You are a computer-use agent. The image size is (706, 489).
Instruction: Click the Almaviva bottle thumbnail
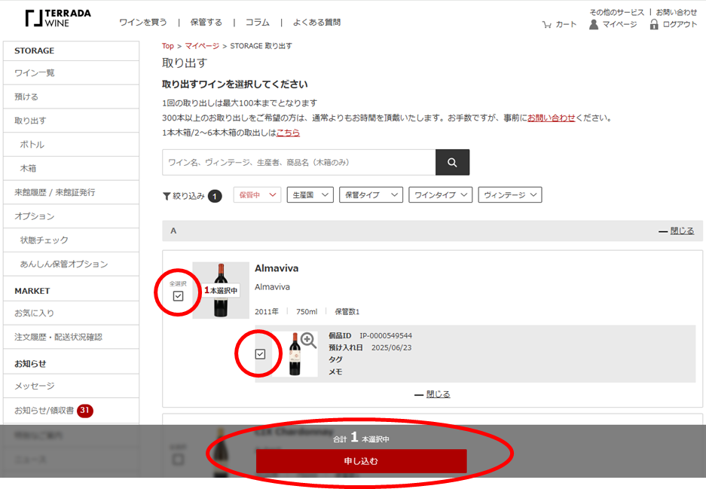pos(221,290)
